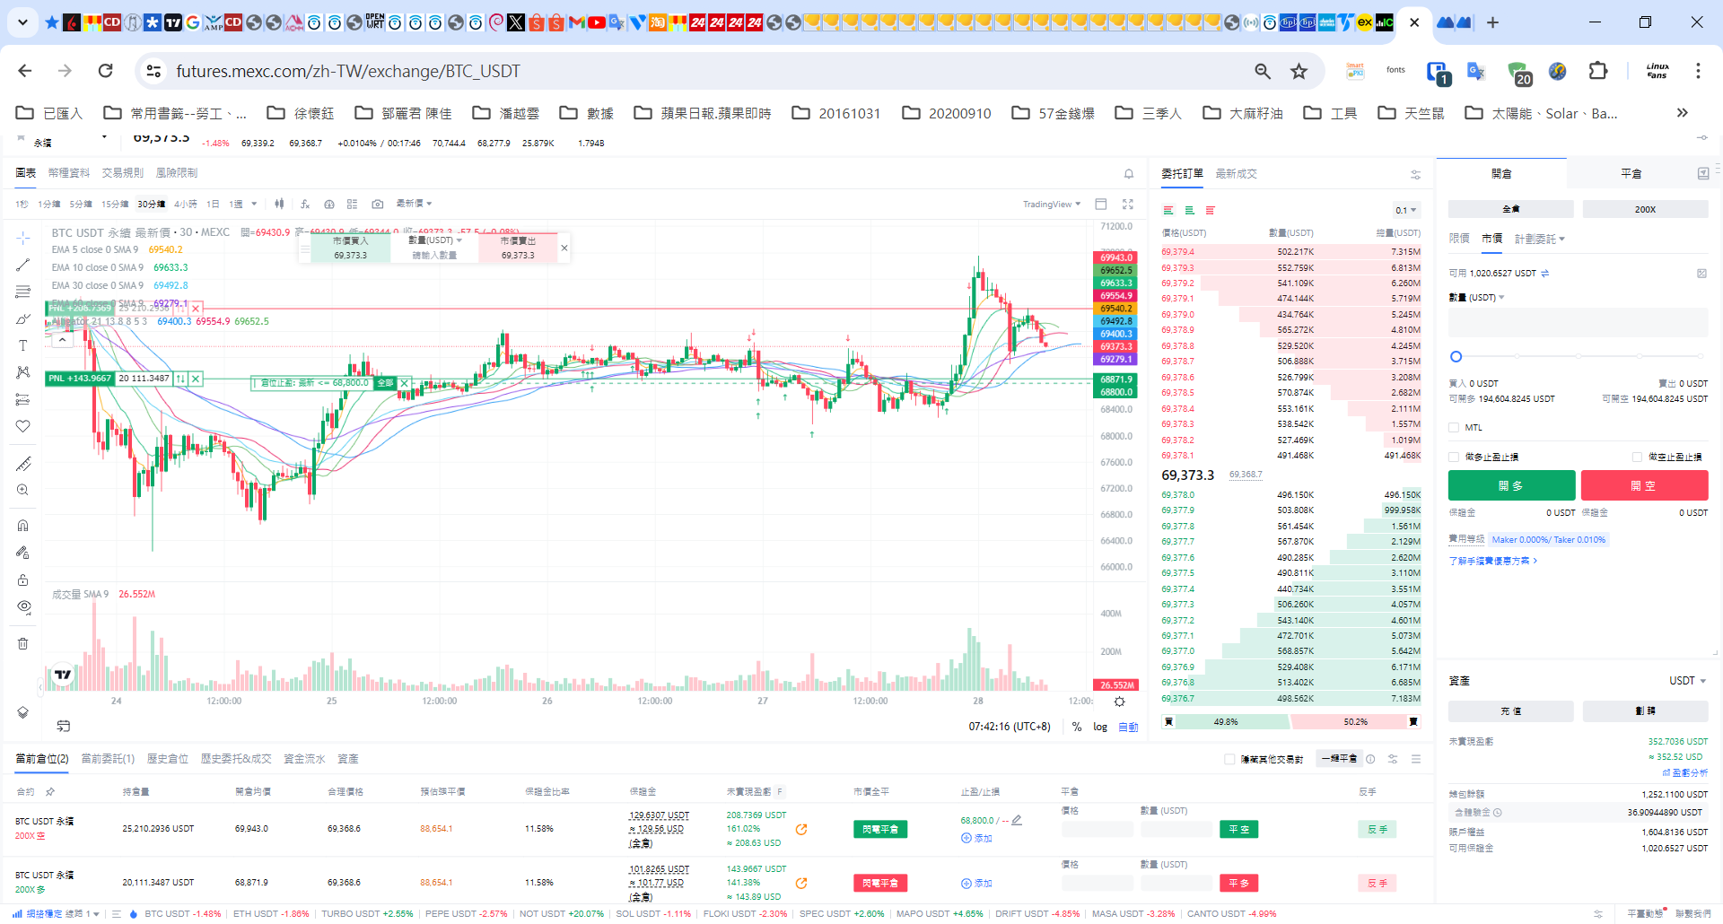Edit the 68,800.0 stop-loss pencil icon

(1017, 820)
